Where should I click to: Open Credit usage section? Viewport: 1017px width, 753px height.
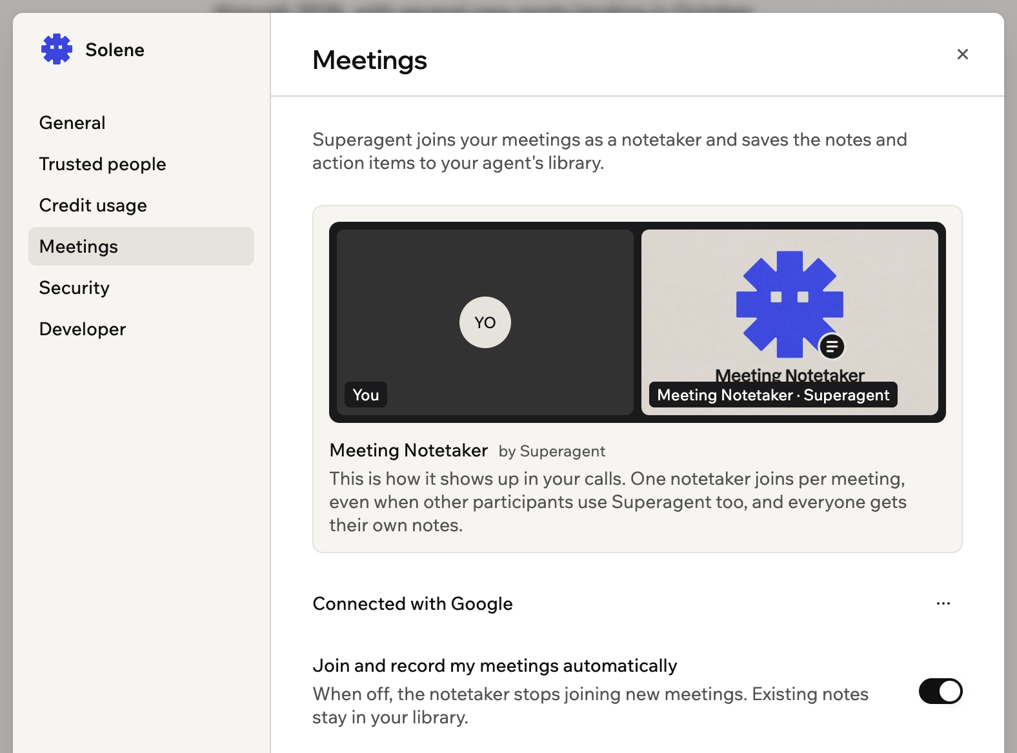(141, 205)
